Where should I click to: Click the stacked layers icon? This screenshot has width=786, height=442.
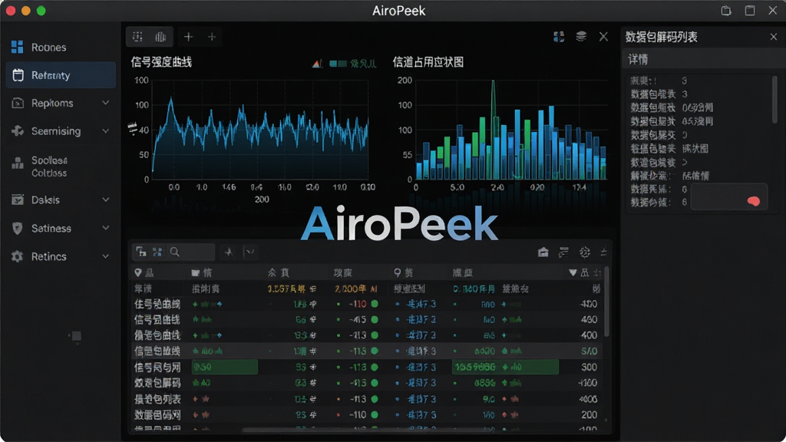[x=581, y=37]
